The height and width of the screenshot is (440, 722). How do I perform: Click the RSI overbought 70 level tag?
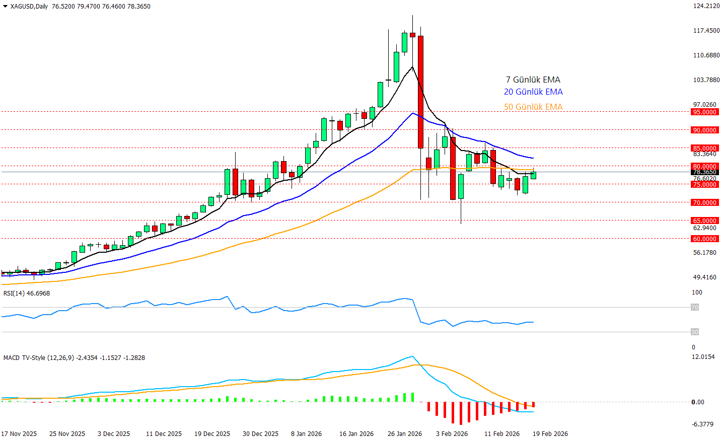tap(694, 307)
